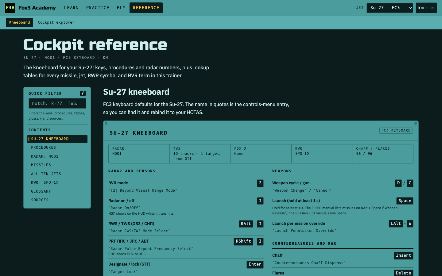Click the RWR SPO-15 stat cell
The height and width of the screenshot is (276, 442).
[x=322, y=154]
